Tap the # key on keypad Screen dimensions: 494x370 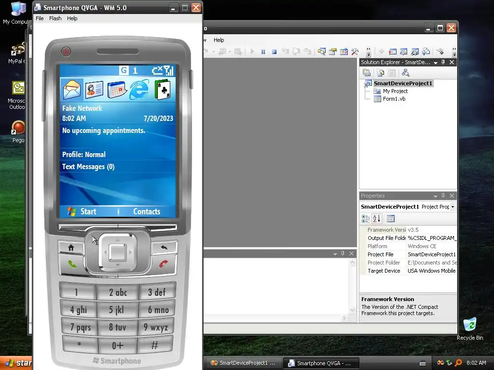tap(155, 345)
